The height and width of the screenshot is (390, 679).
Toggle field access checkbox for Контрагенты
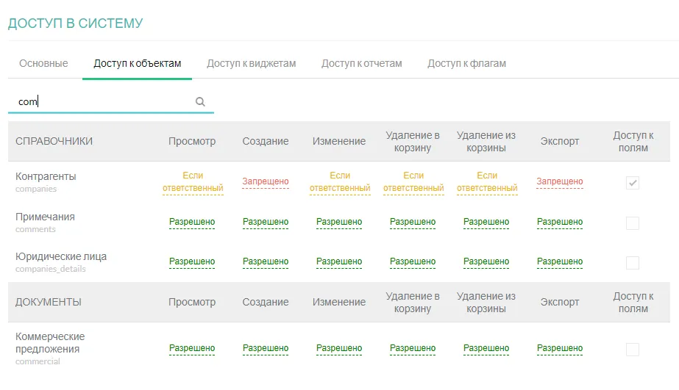click(x=633, y=183)
